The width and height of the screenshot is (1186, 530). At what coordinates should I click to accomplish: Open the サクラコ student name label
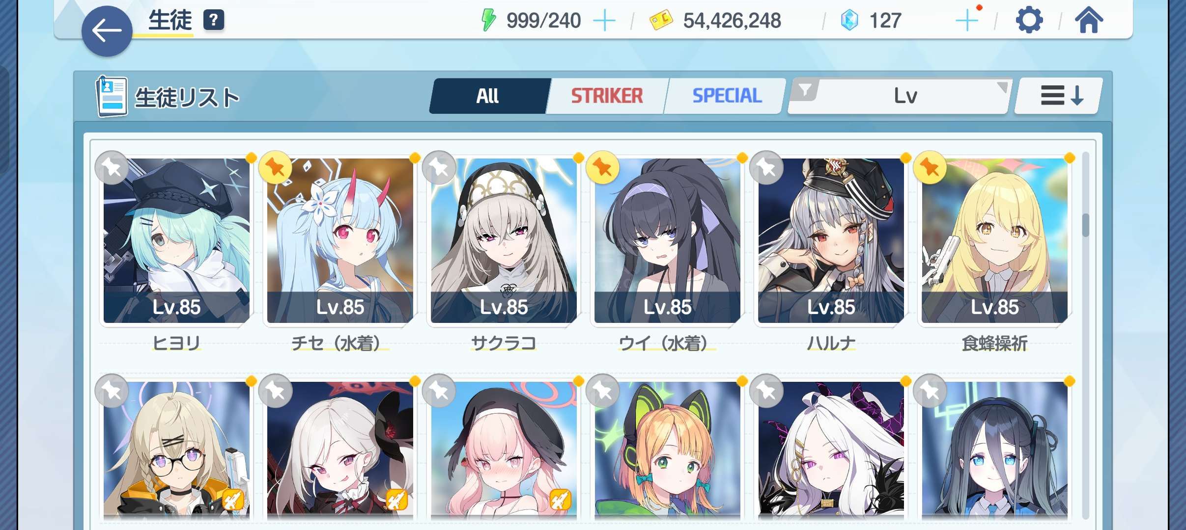(504, 343)
